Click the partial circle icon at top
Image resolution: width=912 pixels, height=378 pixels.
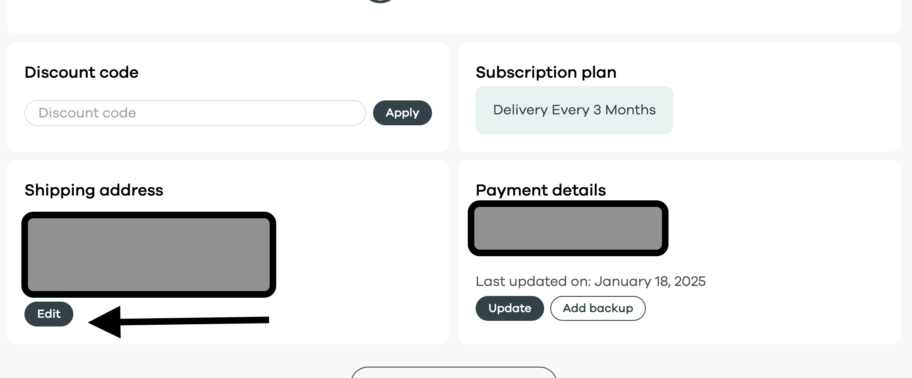point(380,1)
